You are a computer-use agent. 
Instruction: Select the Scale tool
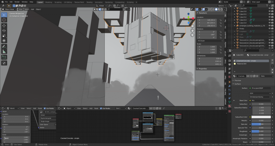click(4, 36)
